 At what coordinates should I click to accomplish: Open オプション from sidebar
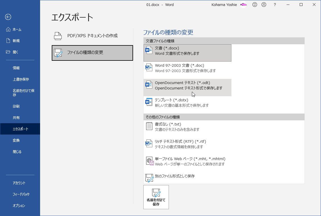(x=20, y=205)
